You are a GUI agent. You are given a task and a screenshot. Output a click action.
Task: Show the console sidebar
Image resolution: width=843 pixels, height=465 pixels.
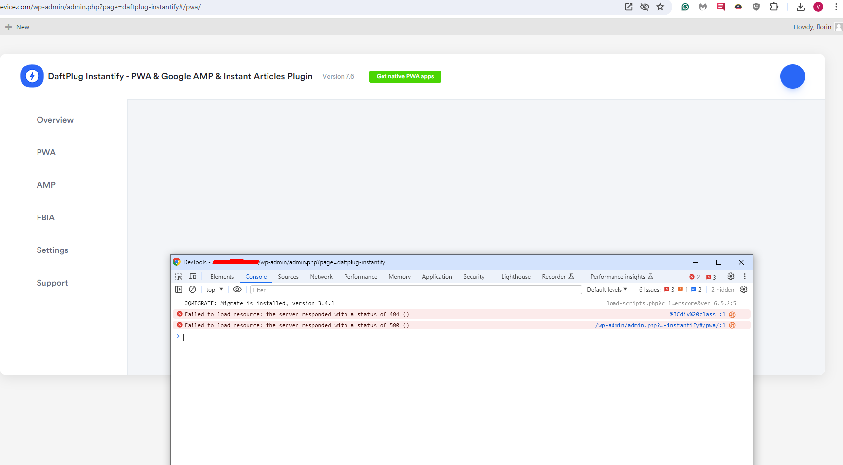coord(179,290)
